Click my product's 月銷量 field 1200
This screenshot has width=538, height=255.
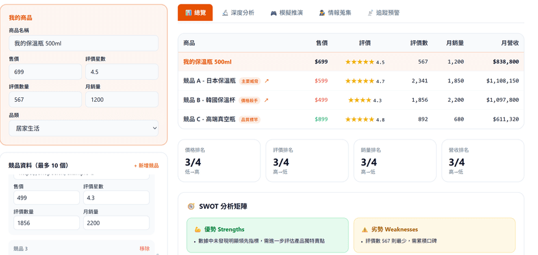122,99
